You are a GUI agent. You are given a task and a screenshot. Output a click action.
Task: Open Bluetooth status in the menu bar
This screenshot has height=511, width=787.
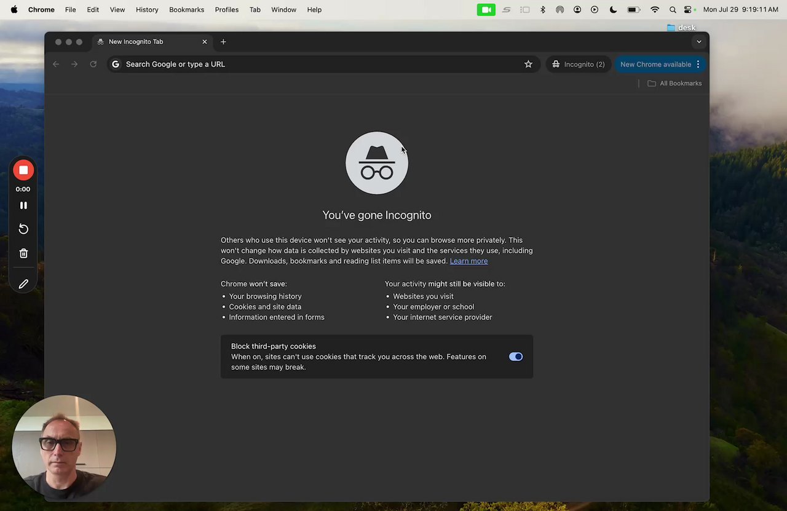coord(542,9)
